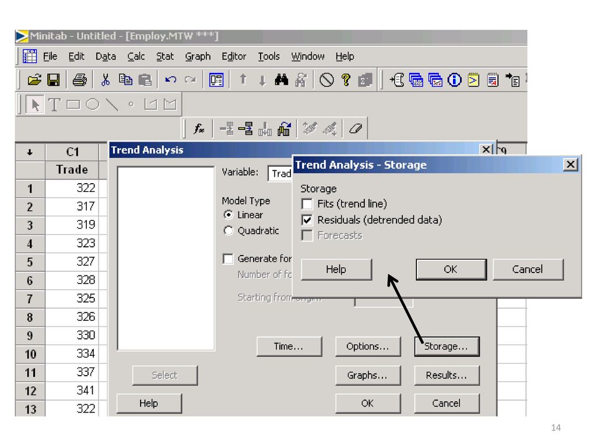Open the File menu
Screen dimensions: 597x448
(50, 57)
